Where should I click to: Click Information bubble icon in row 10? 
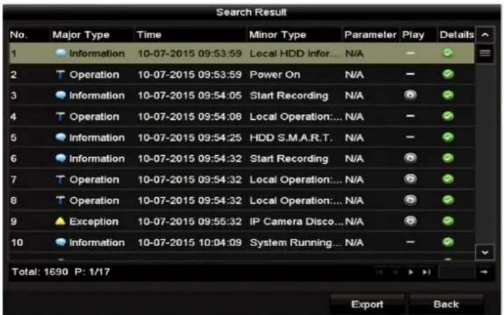[60, 242]
